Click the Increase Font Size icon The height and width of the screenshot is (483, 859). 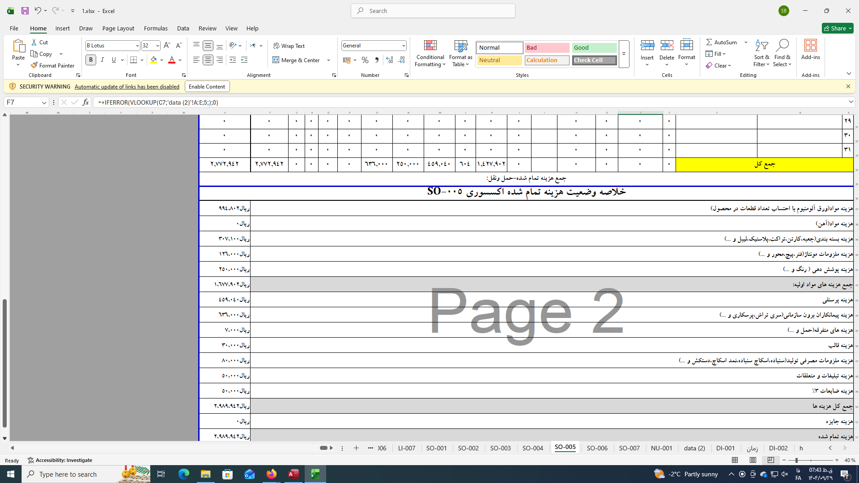tap(167, 46)
